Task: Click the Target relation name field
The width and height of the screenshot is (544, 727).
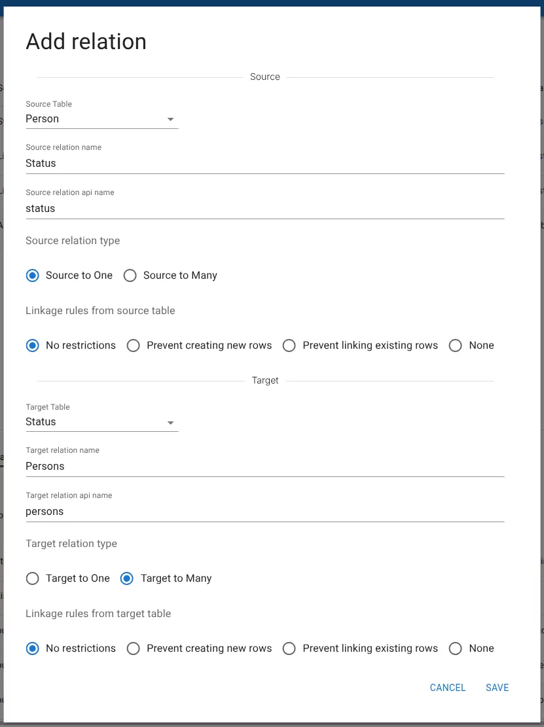Action: 264,467
